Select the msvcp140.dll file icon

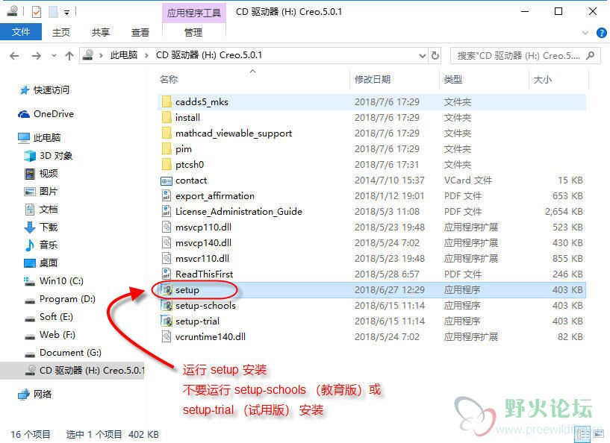point(166,243)
